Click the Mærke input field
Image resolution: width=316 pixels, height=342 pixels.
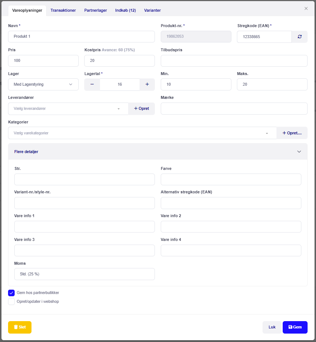click(234, 109)
